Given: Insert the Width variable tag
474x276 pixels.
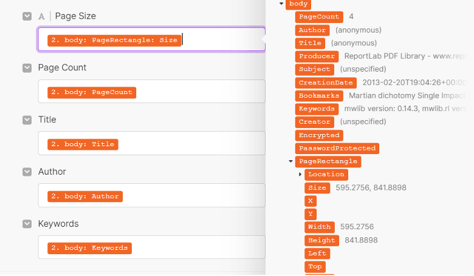Looking at the screenshot, I should point(320,227).
